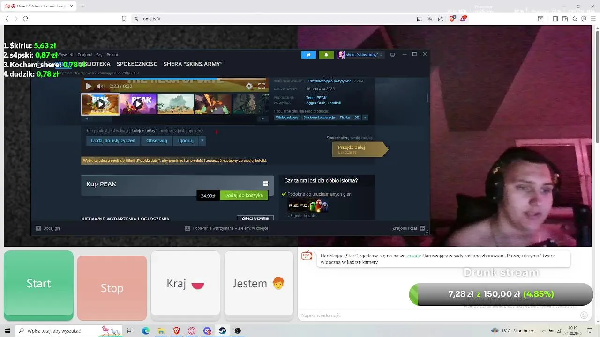
Task: Open OmeTV zasady rules link
Action: point(413,256)
